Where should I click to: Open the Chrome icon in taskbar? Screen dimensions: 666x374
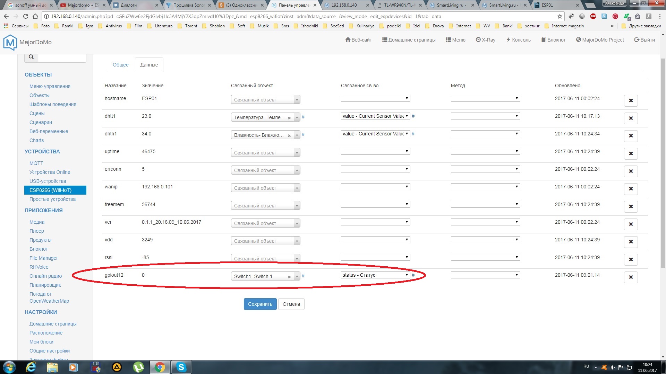[x=160, y=367]
